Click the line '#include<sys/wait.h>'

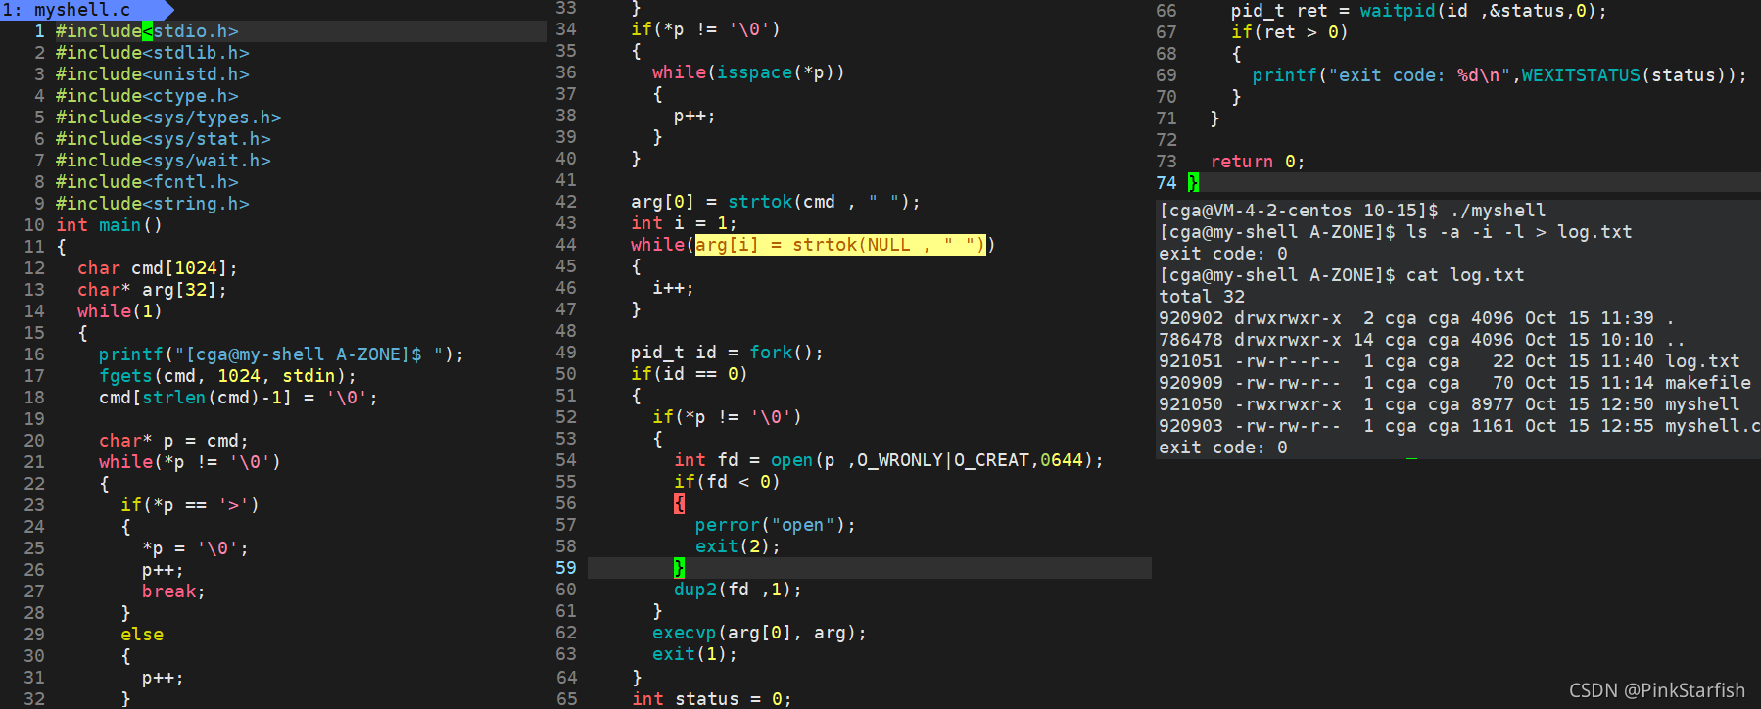[163, 161]
